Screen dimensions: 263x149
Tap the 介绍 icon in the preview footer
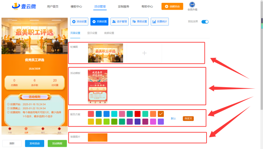pos(10,130)
